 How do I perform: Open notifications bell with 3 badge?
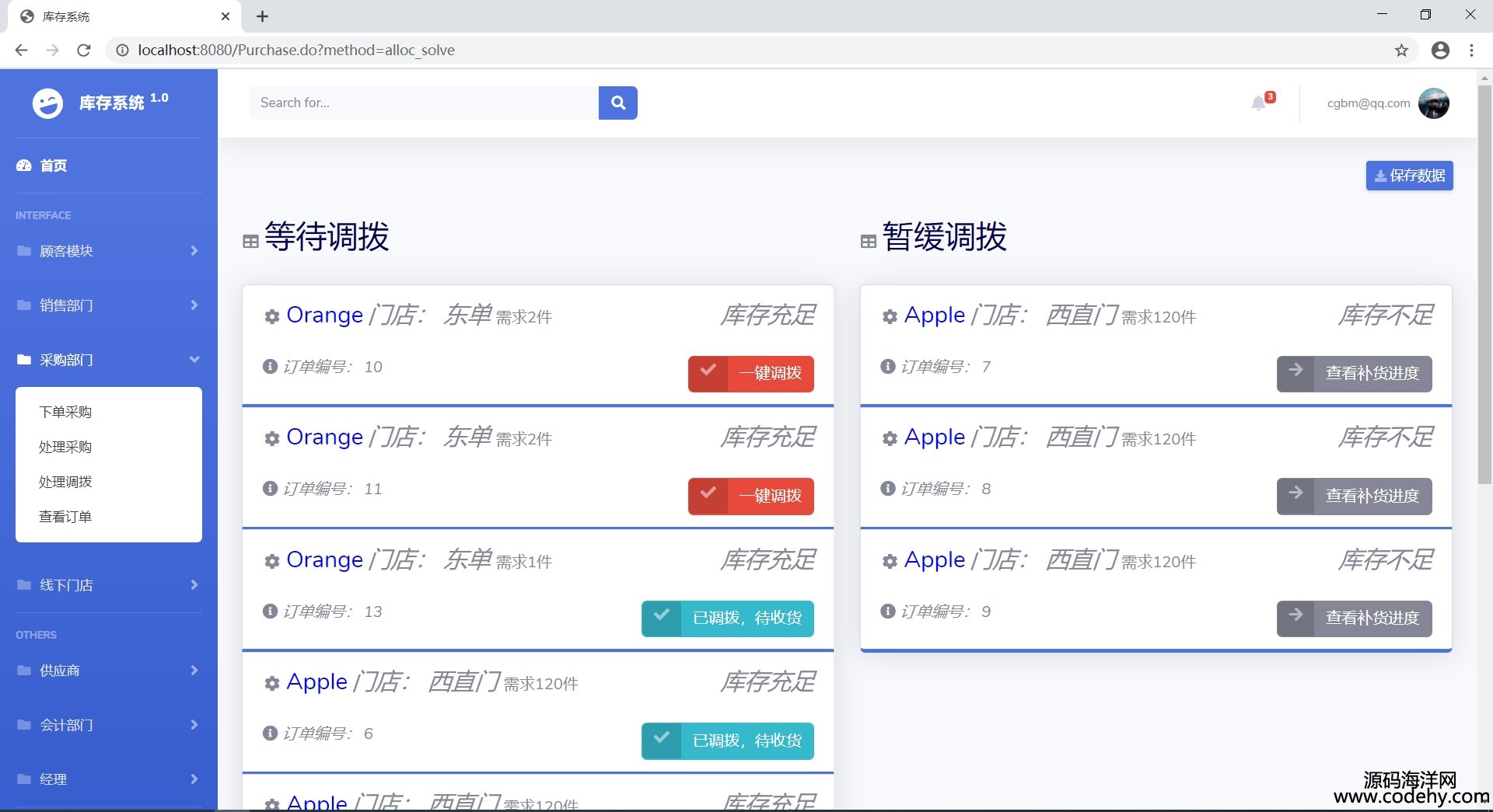coord(1260,102)
